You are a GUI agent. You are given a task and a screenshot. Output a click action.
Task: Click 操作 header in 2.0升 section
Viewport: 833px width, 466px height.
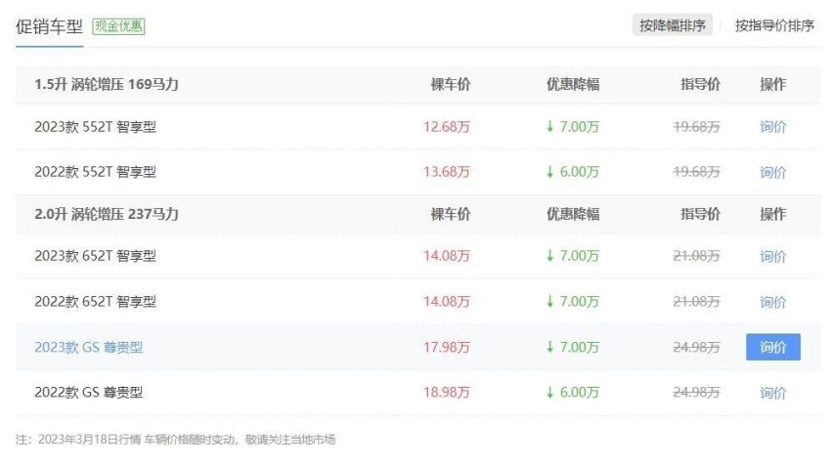tap(772, 214)
